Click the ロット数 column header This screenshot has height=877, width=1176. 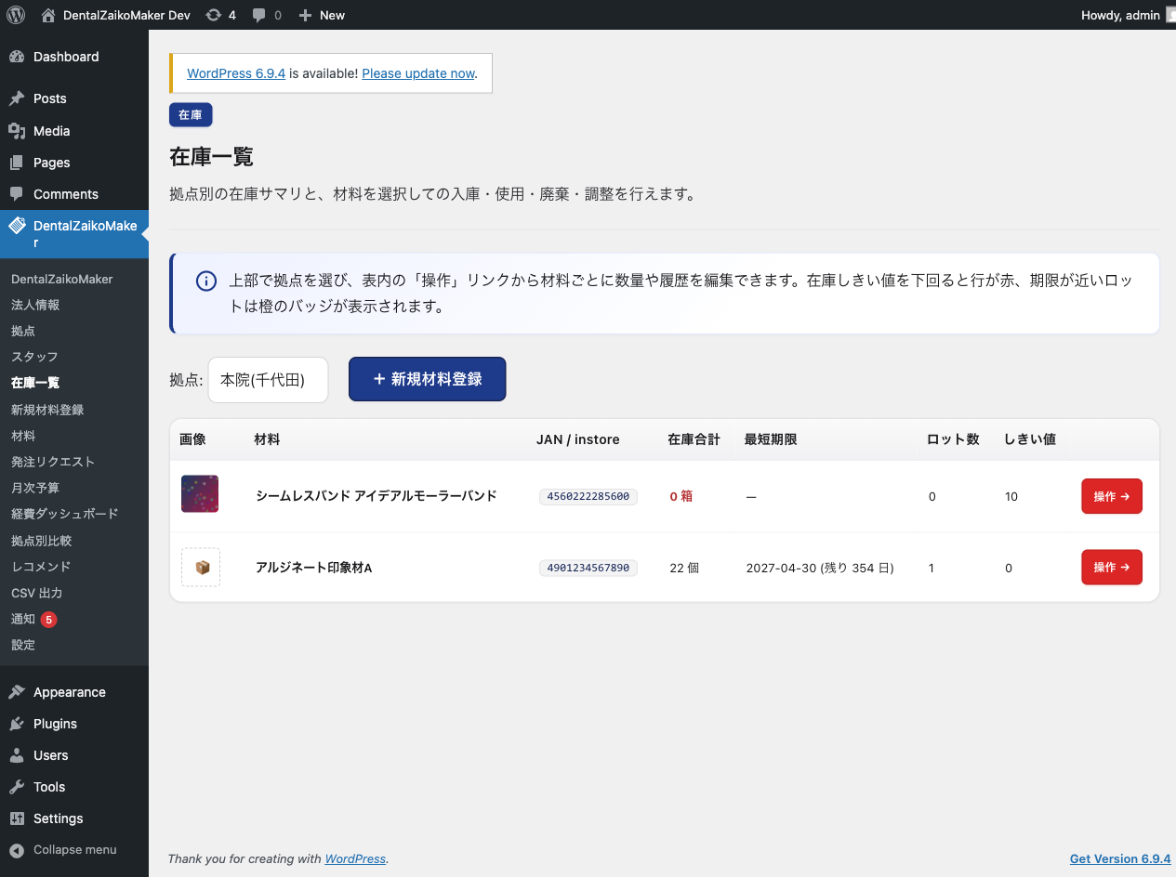pyautogui.click(x=954, y=439)
